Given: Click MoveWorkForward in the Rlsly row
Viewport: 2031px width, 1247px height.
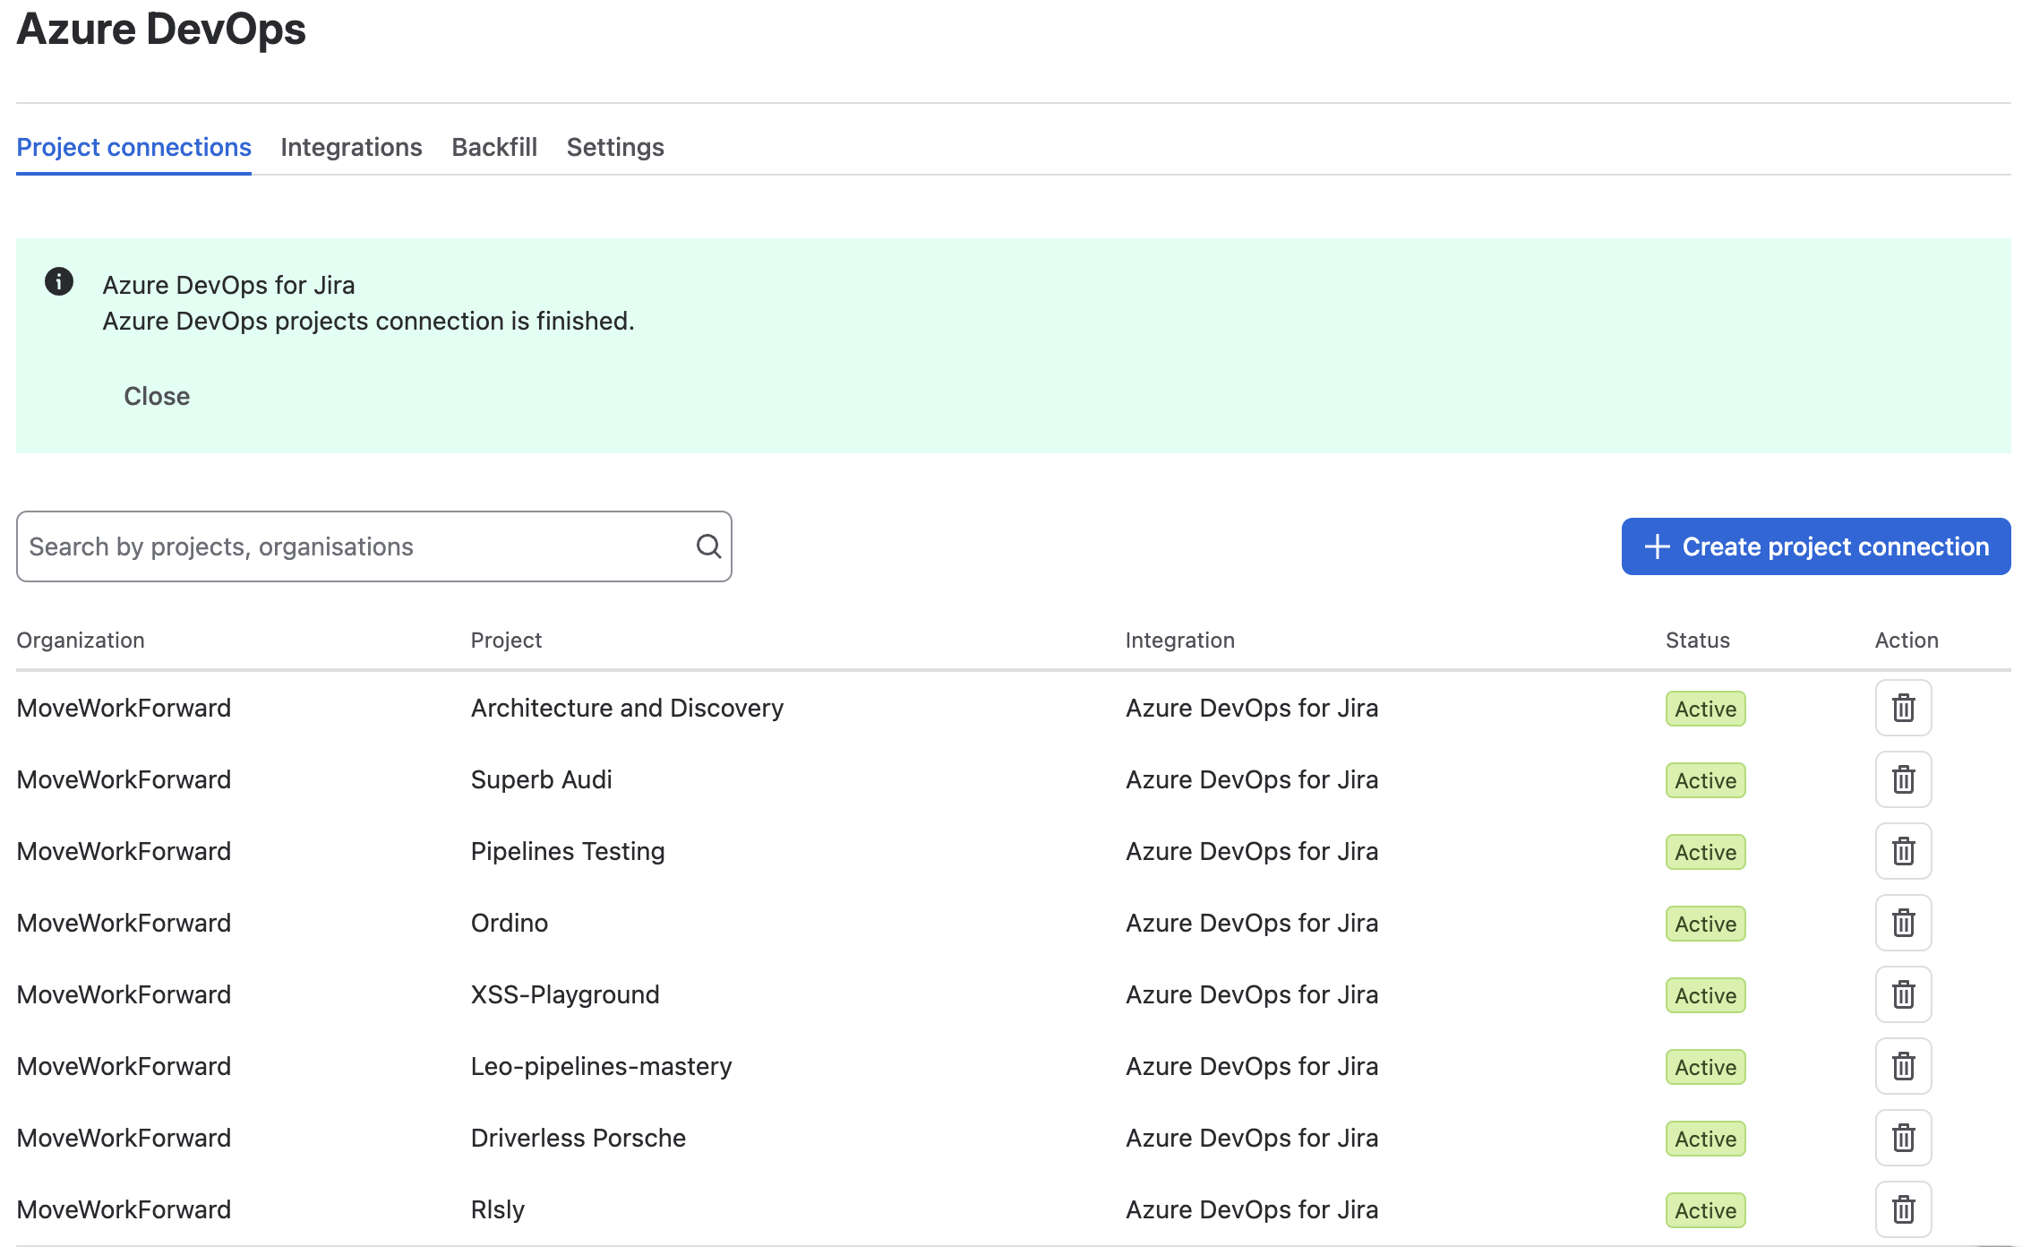Looking at the screenshot, I should (124, 1209).
